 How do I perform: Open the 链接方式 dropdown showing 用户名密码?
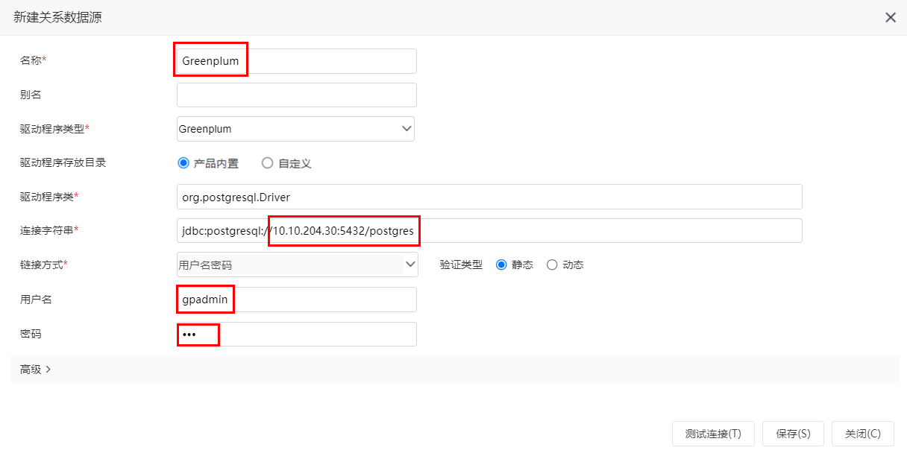coord(297,265)
